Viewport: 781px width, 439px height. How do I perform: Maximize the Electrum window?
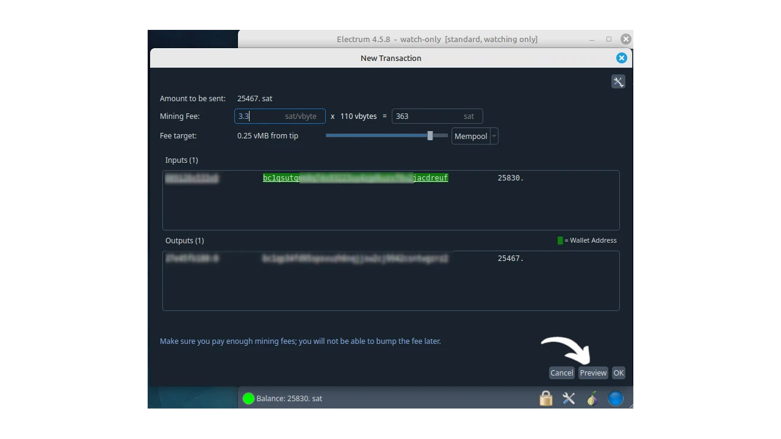point(608,39)
